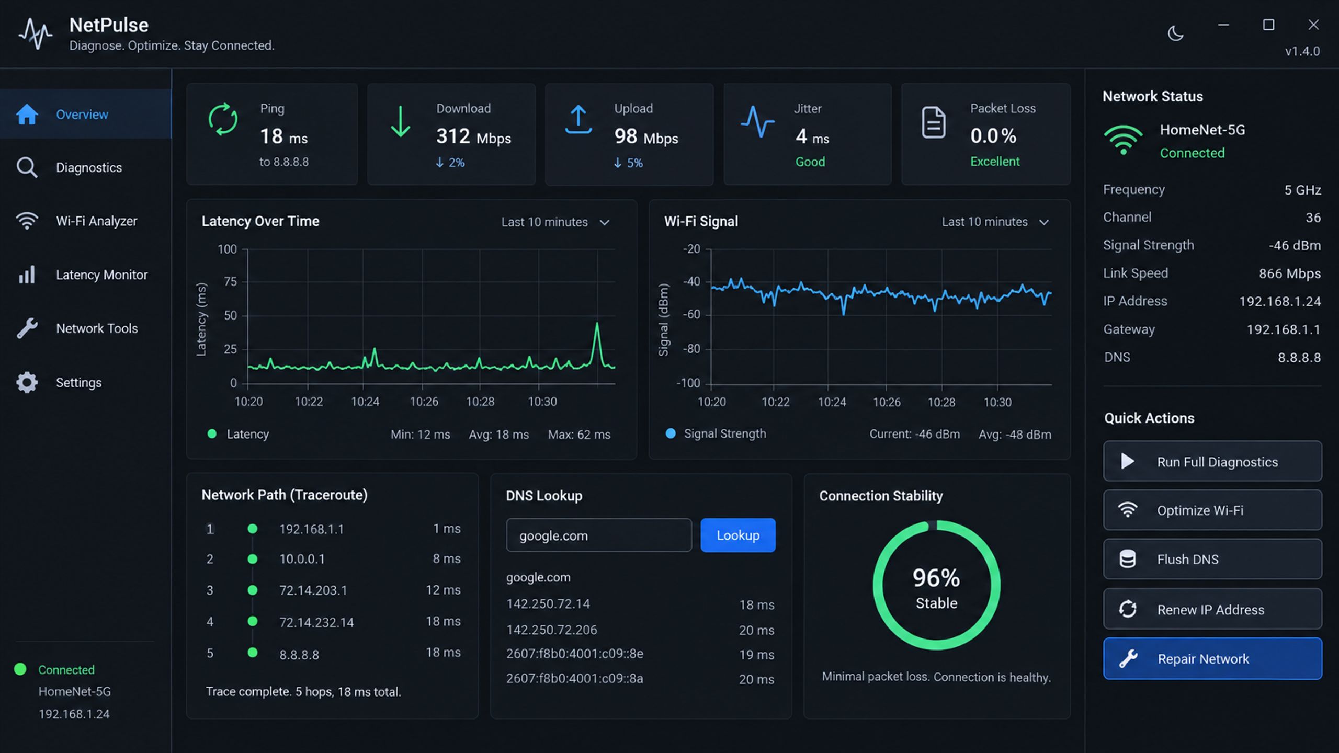1339x753 pixels.
Task: Toggle dark mode moon icon
Action: (x=1175, y=33)
